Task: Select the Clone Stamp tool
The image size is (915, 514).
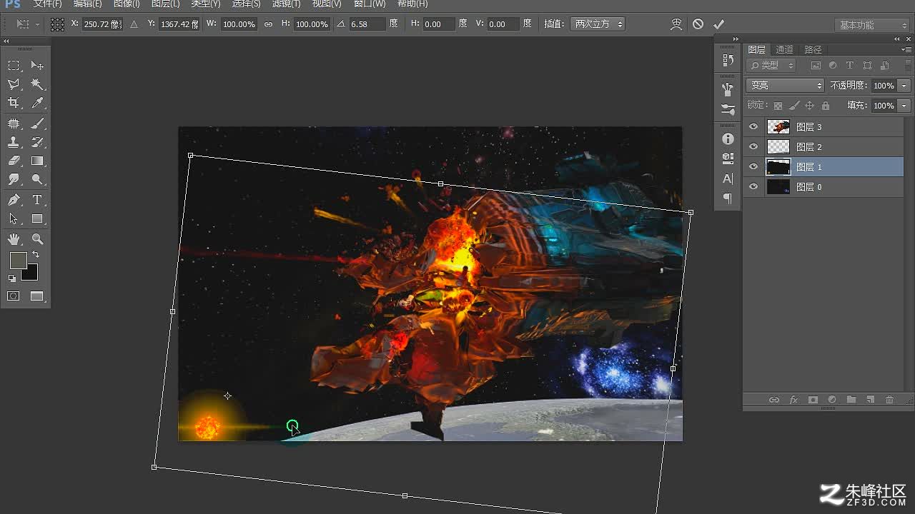Action: coord(14,142)
